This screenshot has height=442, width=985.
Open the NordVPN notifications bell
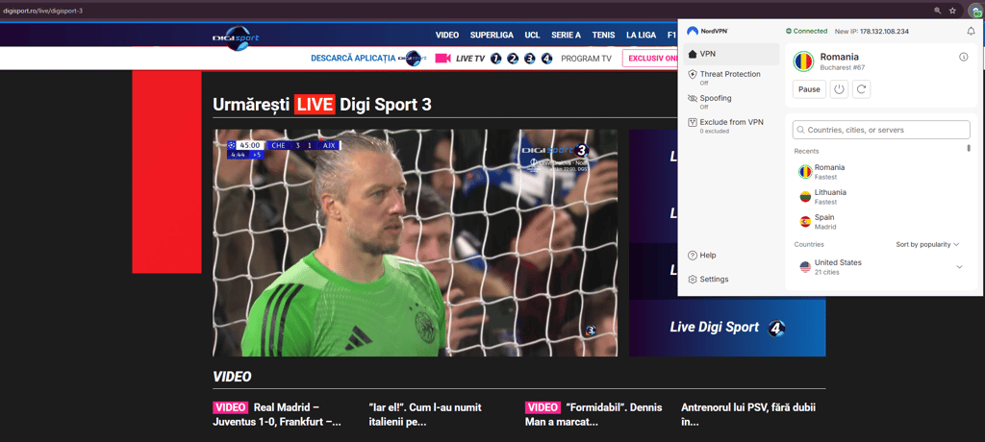click(x=970, y=31)
